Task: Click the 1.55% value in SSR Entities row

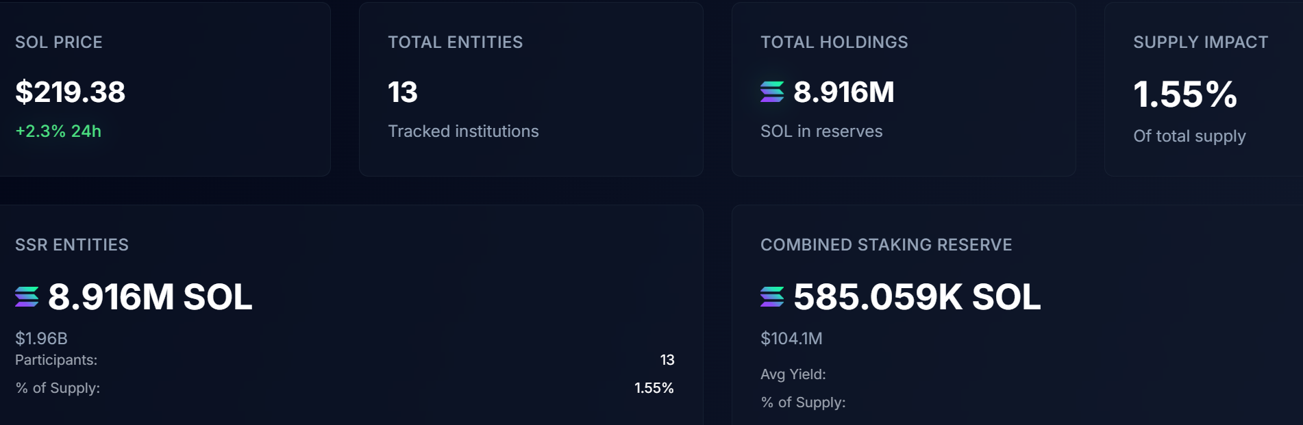Action: click(x=654, y=388)
